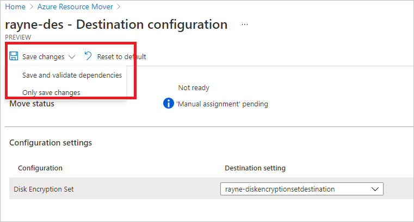Open the ellipsis more options menu
Image resolution: width=414 pixels, height=222 pixels.
click(x=245, y=25)
